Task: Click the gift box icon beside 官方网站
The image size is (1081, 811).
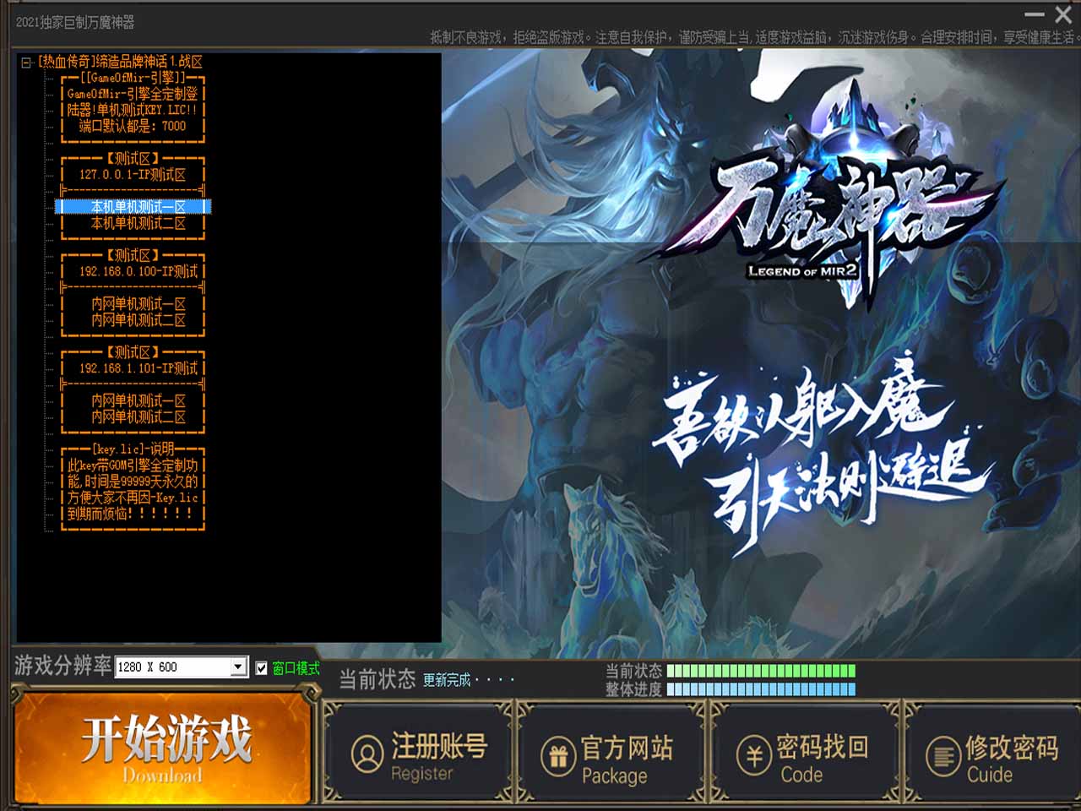Action: 558,756
